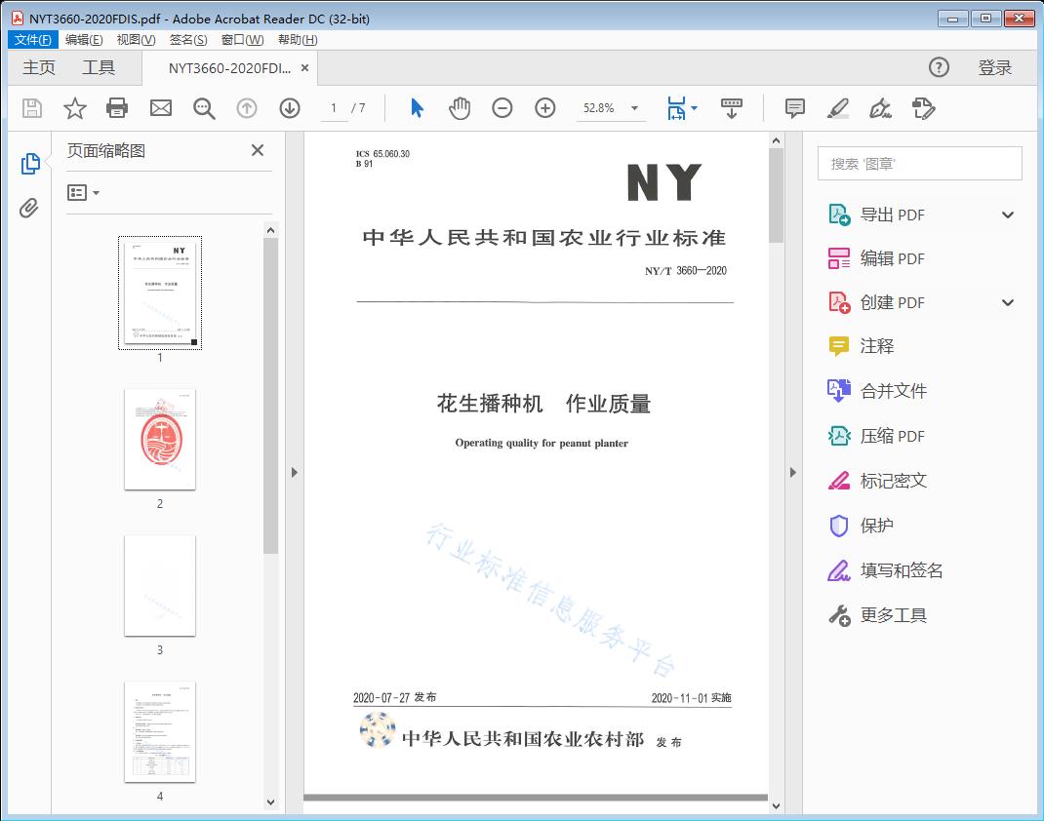The width and height of the screenshot is (1044, 821).
Task: Open the email/share tool
Action: tap(160, 108)
